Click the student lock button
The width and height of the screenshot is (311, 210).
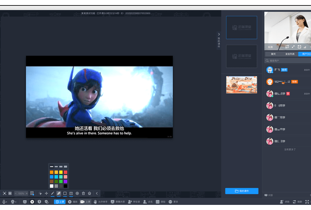pyautogui.click(x=134, y=202)
